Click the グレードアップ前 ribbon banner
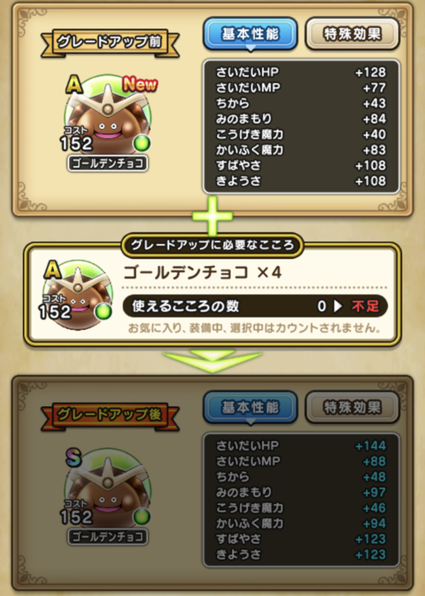The image size is (425, 596). (x=110, y=43)
